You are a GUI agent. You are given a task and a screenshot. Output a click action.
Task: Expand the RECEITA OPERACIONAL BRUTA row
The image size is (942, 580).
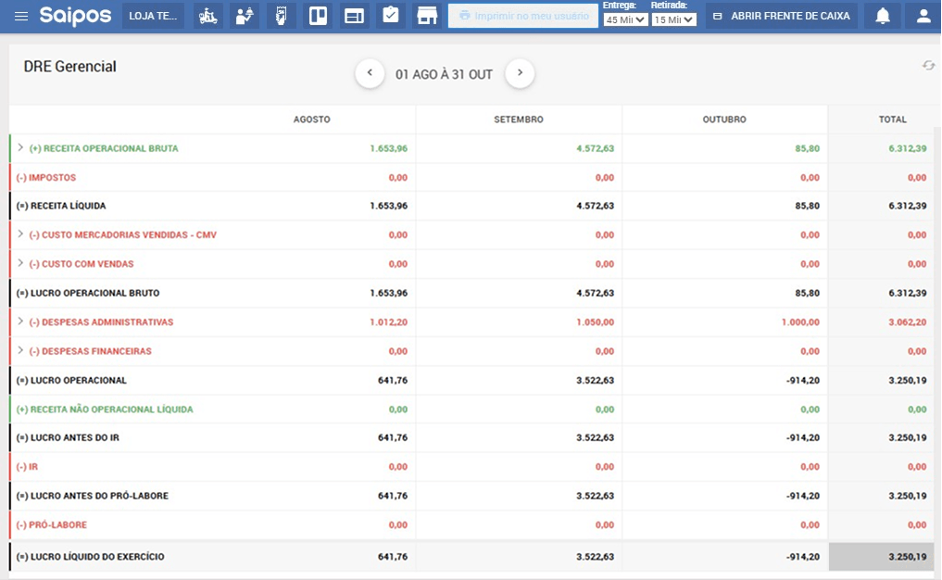tap(20, 147)
